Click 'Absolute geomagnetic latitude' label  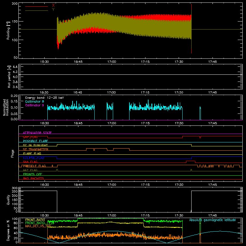212,220
